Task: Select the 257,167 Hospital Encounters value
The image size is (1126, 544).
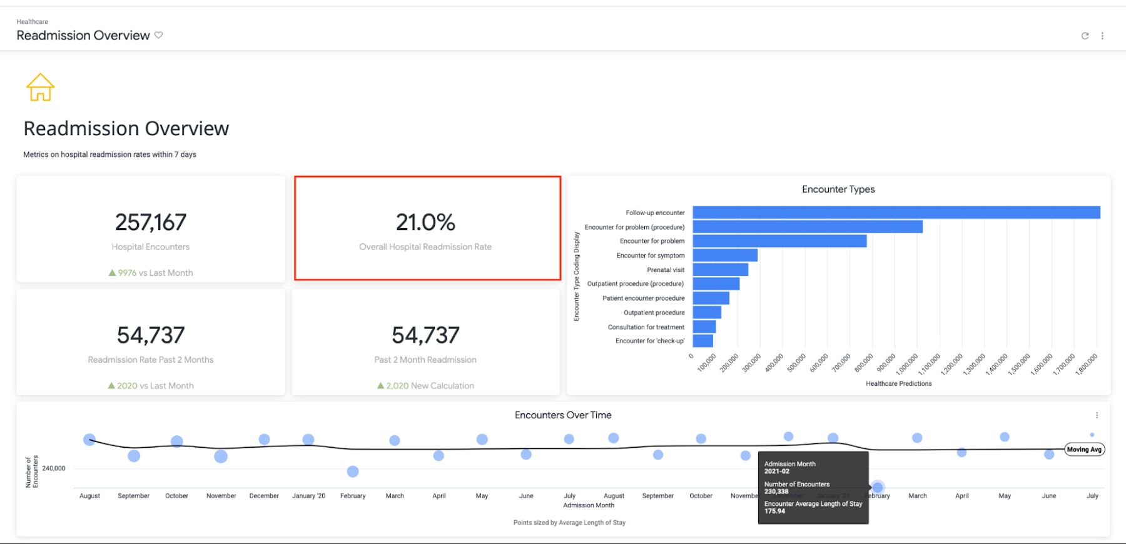Action: pyautogui.click(x=151, y=222)
